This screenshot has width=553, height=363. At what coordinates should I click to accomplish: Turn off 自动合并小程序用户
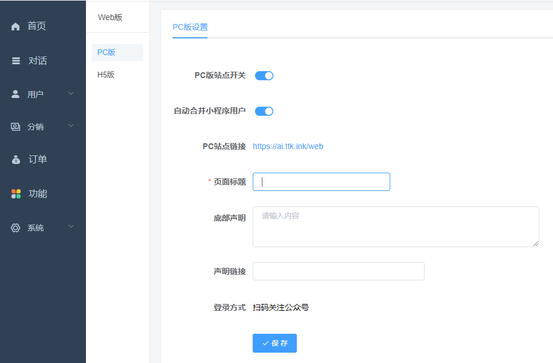(x=264, y=111)
